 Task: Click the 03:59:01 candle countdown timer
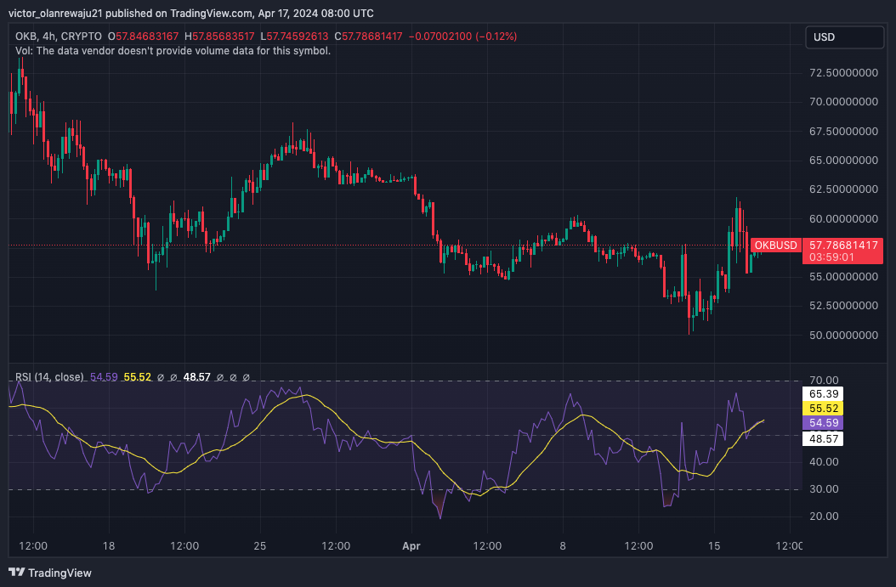[833, 257]
